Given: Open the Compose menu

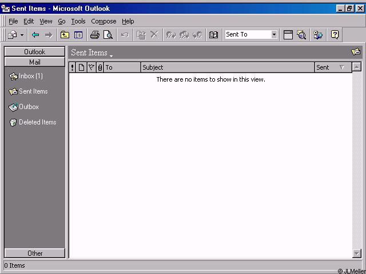Looking at the screenshot, I should click(x=104, y=21).
